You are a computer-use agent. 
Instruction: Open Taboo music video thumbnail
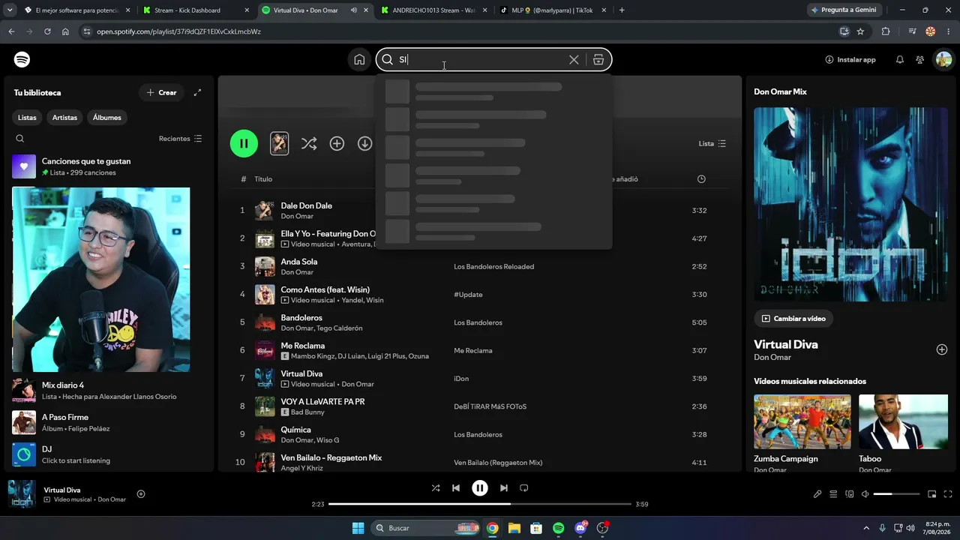[x=903, y=421]
